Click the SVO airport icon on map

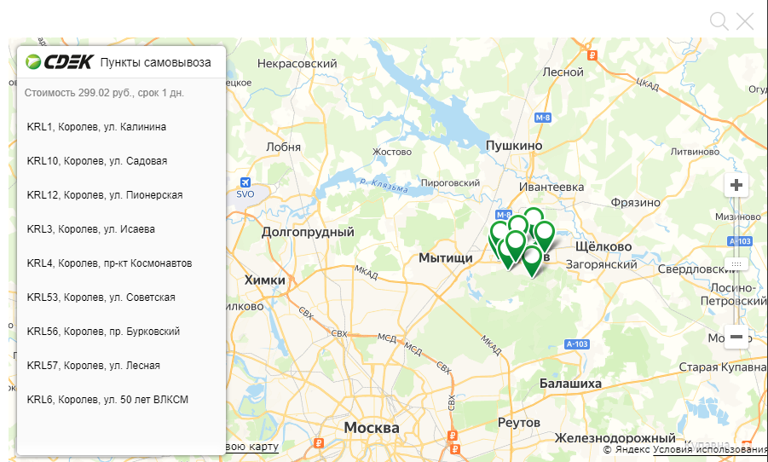click(x=245, y=182)
